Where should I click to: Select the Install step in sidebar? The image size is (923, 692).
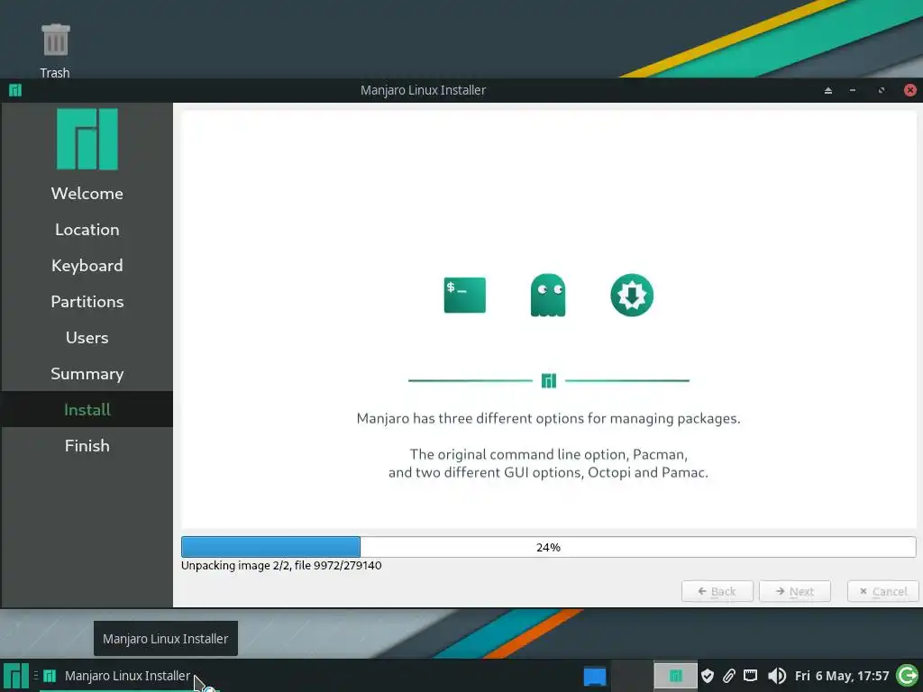[87, 410]
